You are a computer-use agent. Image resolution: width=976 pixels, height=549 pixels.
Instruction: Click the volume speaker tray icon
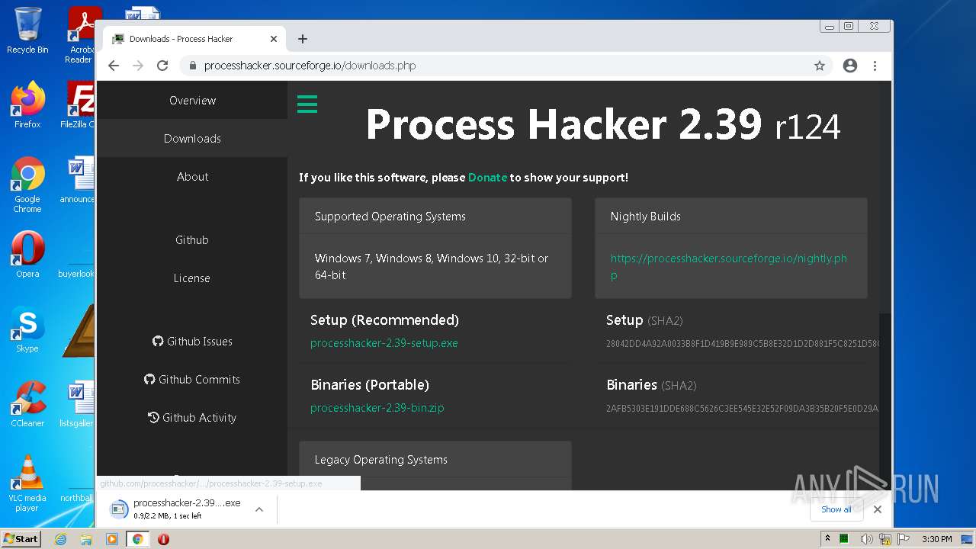pyautogui.click(x=866, y=539)
